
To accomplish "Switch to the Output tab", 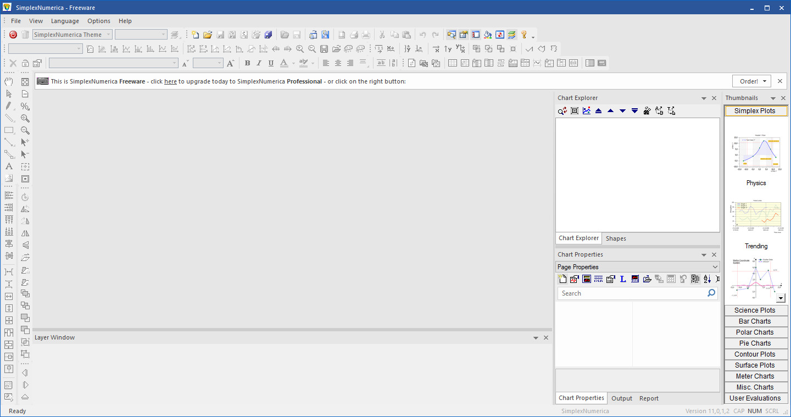I will (622, 398).
